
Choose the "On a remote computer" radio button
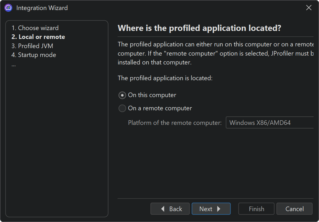pyautogui.click(x=122, y=108)
